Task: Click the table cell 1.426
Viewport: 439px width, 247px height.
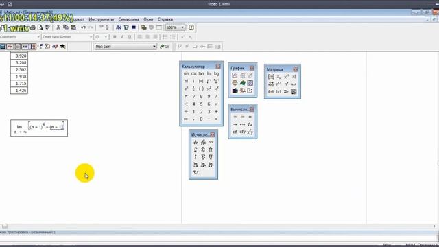Action: point(19,91)
